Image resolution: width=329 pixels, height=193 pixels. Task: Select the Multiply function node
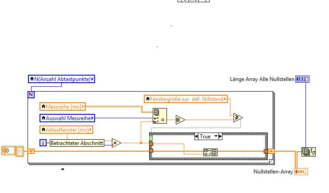[116, 143]
